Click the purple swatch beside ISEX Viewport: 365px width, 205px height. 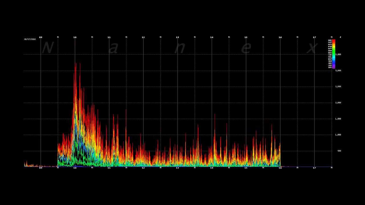(334, 67)
